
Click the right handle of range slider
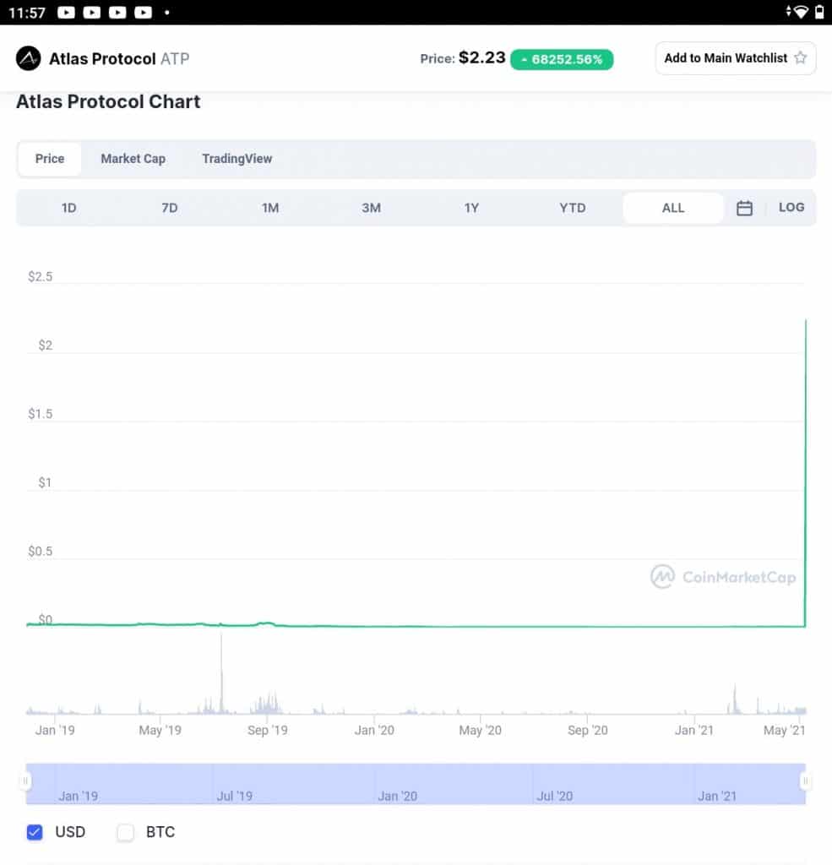click(806, 781)
